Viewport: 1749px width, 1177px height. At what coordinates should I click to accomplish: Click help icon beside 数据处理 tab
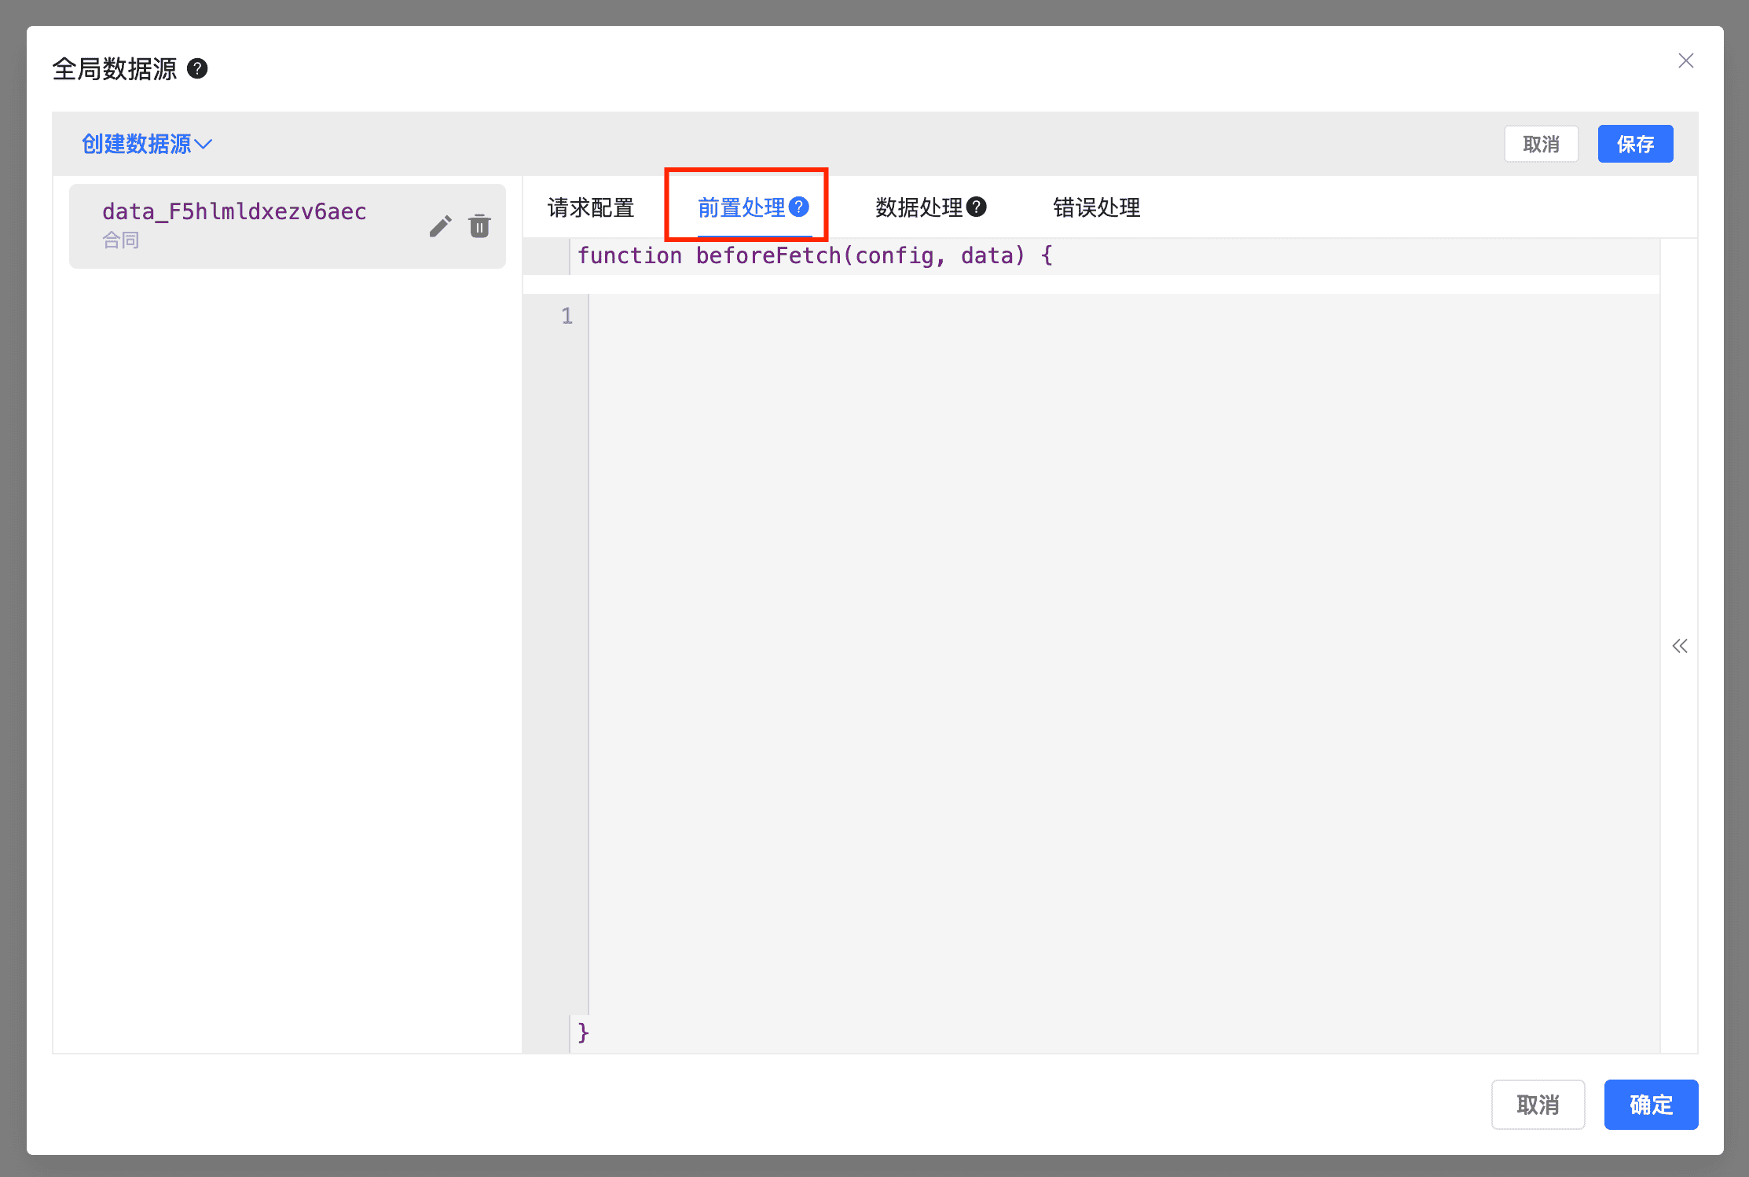point(977,207)
